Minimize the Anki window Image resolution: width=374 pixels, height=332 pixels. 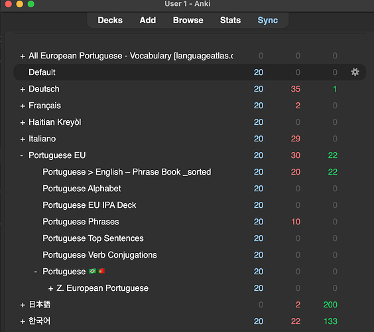point(19,4)
